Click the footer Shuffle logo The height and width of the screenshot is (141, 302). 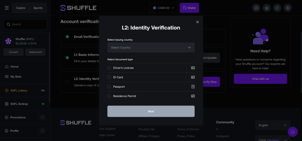tap(76, 123)
